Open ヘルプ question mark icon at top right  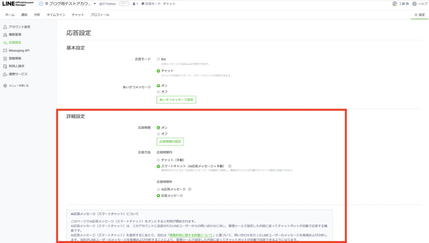(x=414, y=4)
